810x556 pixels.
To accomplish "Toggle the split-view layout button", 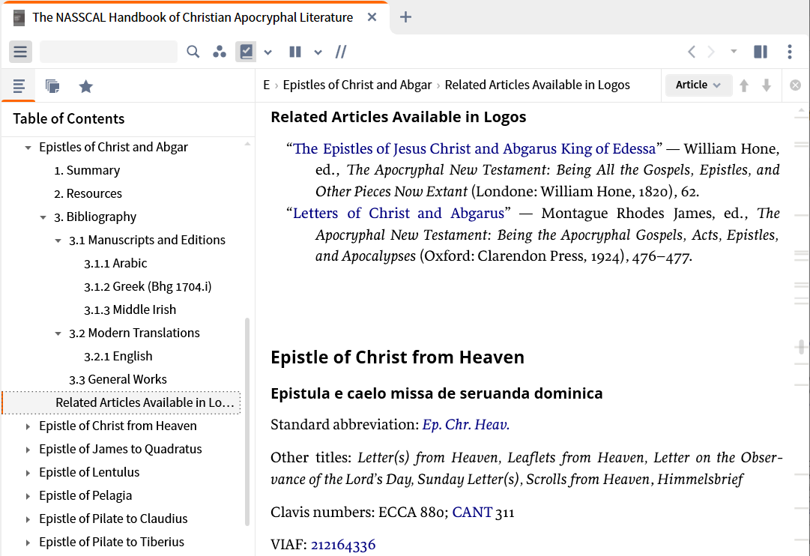I will click(761, 52).
